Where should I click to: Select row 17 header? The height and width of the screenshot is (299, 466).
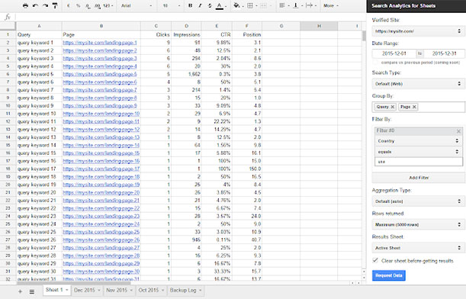tap(8, 161)
